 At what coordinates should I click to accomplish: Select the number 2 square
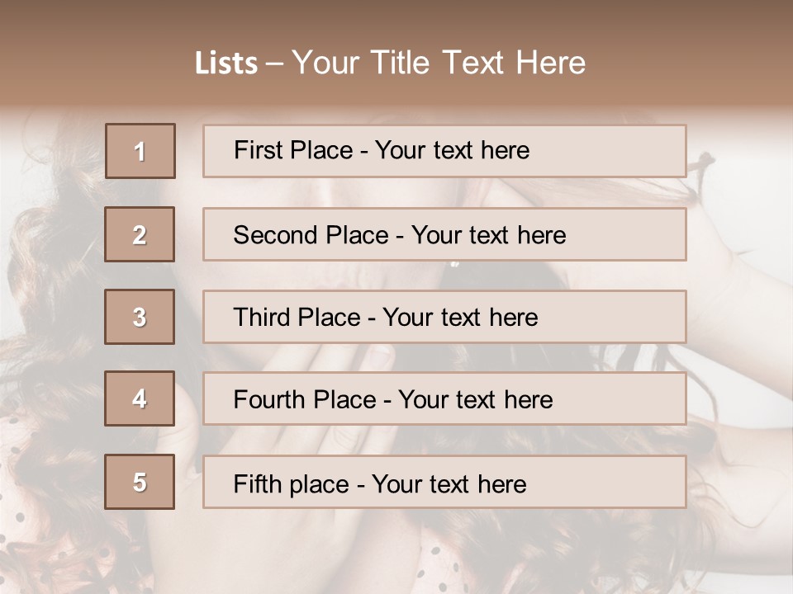click(x=140, y=234)
